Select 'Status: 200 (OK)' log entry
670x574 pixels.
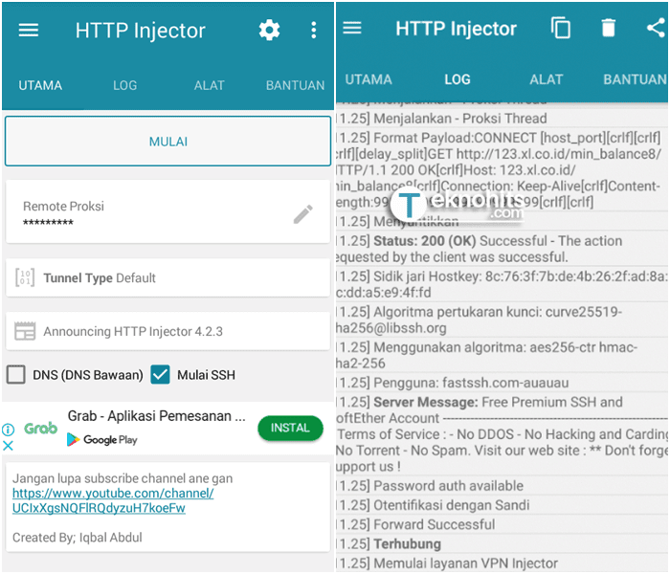[502, 249]
